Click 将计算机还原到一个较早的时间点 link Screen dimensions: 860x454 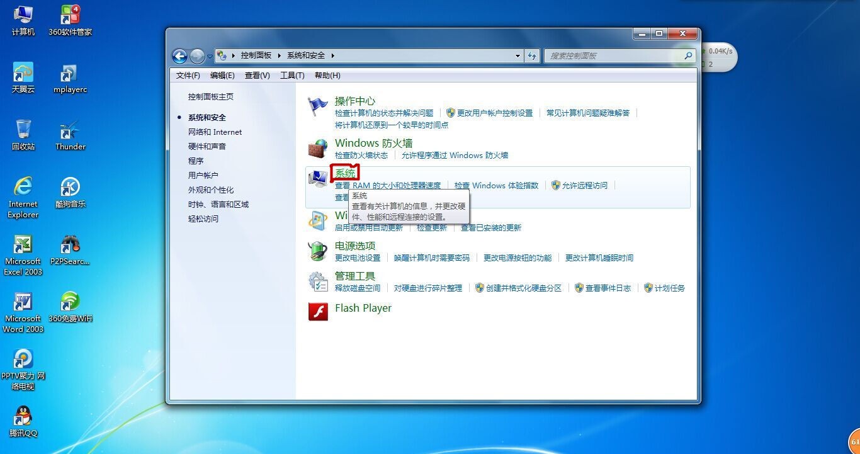[x=392, y=125]
